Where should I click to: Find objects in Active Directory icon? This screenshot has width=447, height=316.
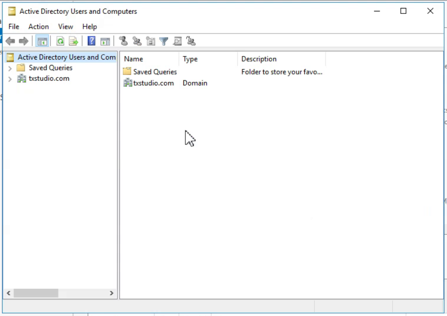coord(177,41)
